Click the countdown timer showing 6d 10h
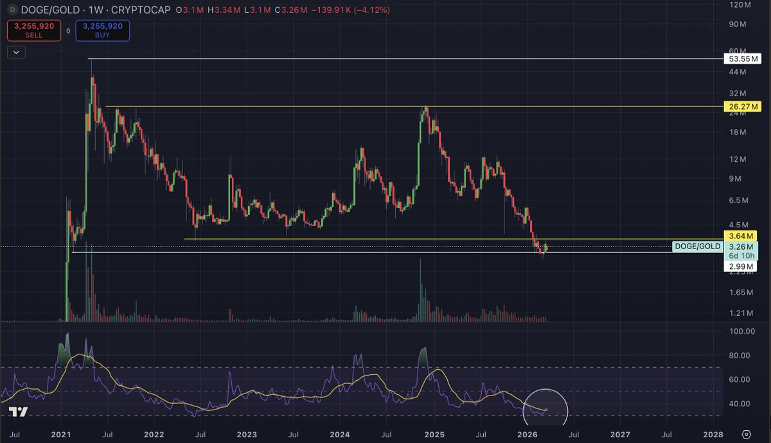 click(x=742, y=256)
